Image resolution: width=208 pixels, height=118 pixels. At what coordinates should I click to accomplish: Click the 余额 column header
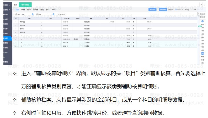coord(145,18)
